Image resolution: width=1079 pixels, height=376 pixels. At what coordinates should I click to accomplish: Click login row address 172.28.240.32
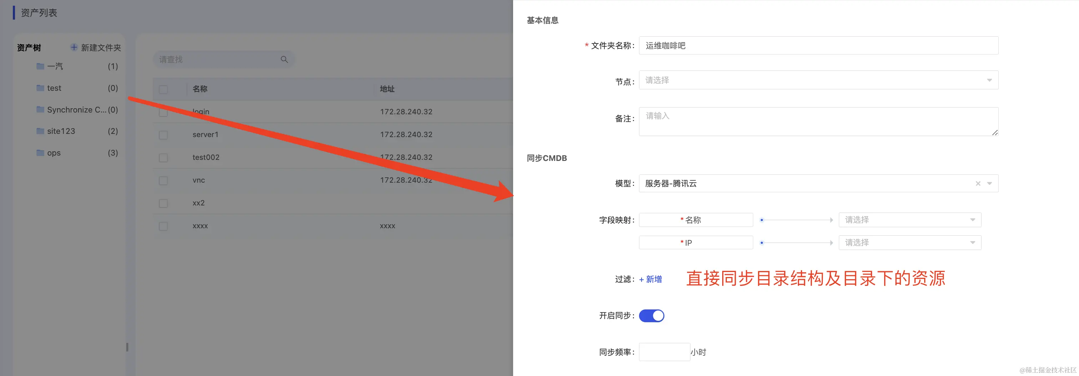[x=406, y=111]
